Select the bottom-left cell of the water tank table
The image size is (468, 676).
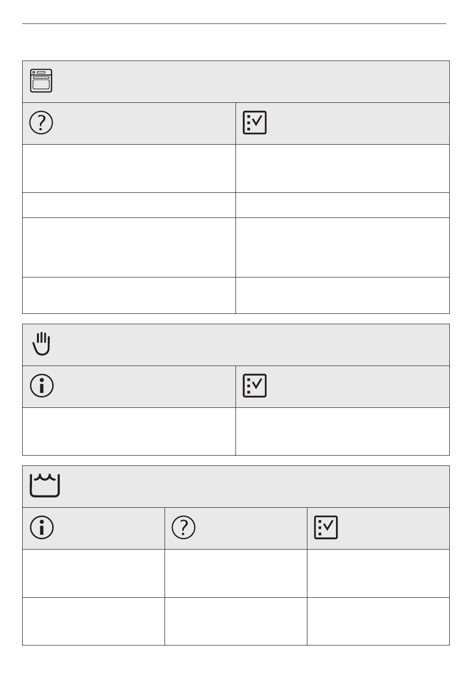point(94,621)
